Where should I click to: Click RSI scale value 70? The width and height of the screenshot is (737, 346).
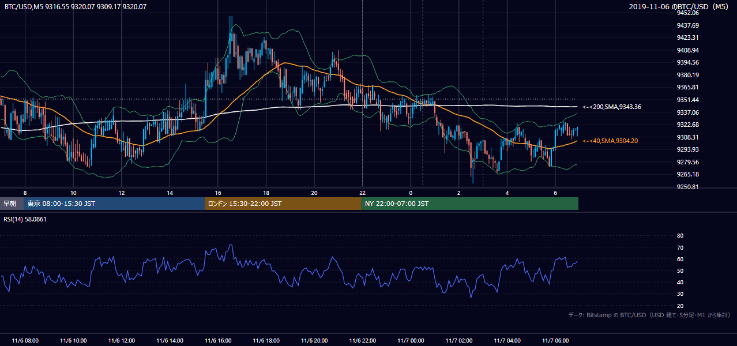(x=680, y=247)
